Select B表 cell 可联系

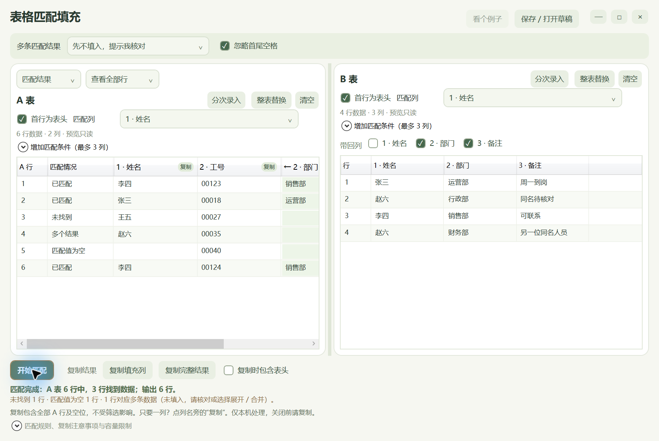[553, 215]
